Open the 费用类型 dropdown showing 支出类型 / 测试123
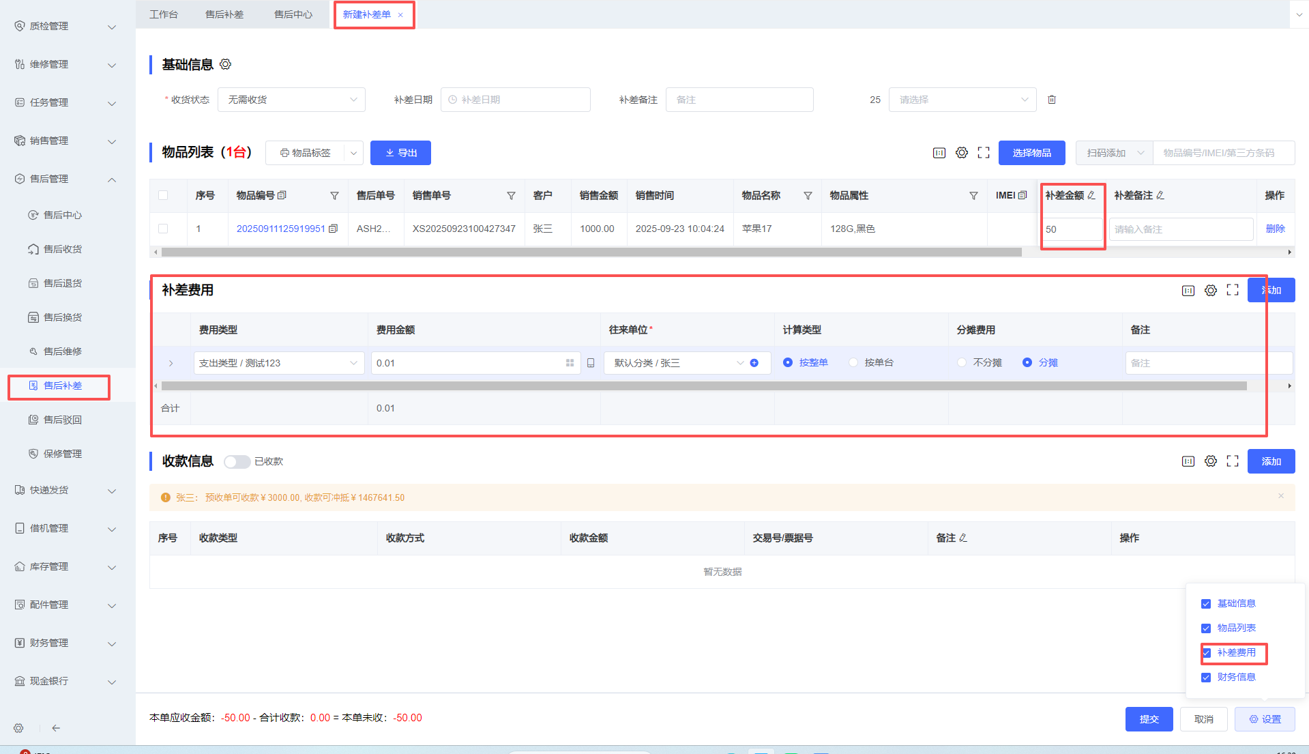 click(278, 363)
